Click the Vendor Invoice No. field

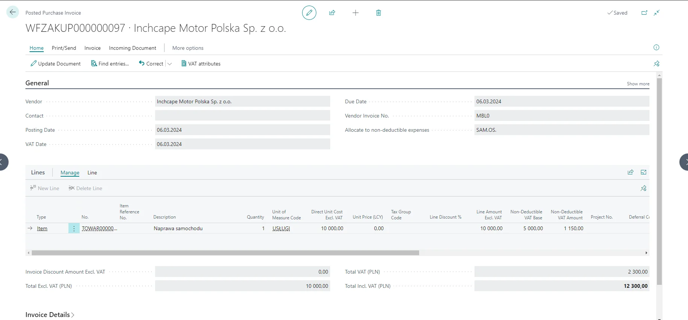[x=561, y=116]
